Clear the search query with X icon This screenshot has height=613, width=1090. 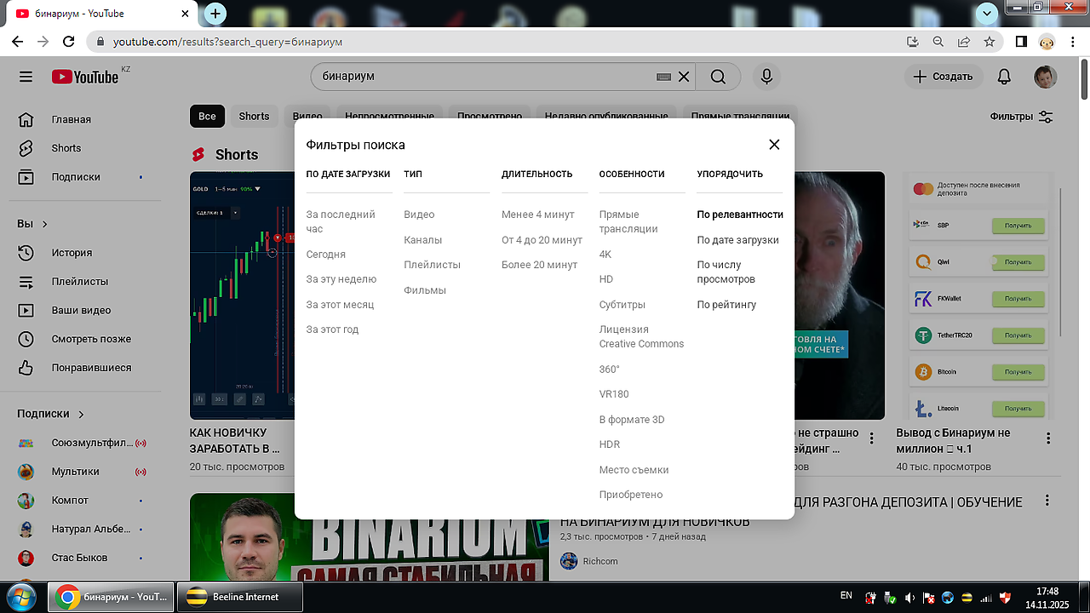(684, 77)
